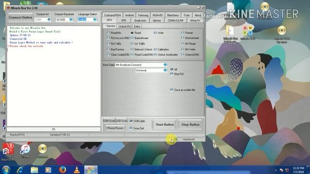The height and width of the screenshot is (174, 310).
Task: Open the Comport inf dropdown
Action: 49,19
